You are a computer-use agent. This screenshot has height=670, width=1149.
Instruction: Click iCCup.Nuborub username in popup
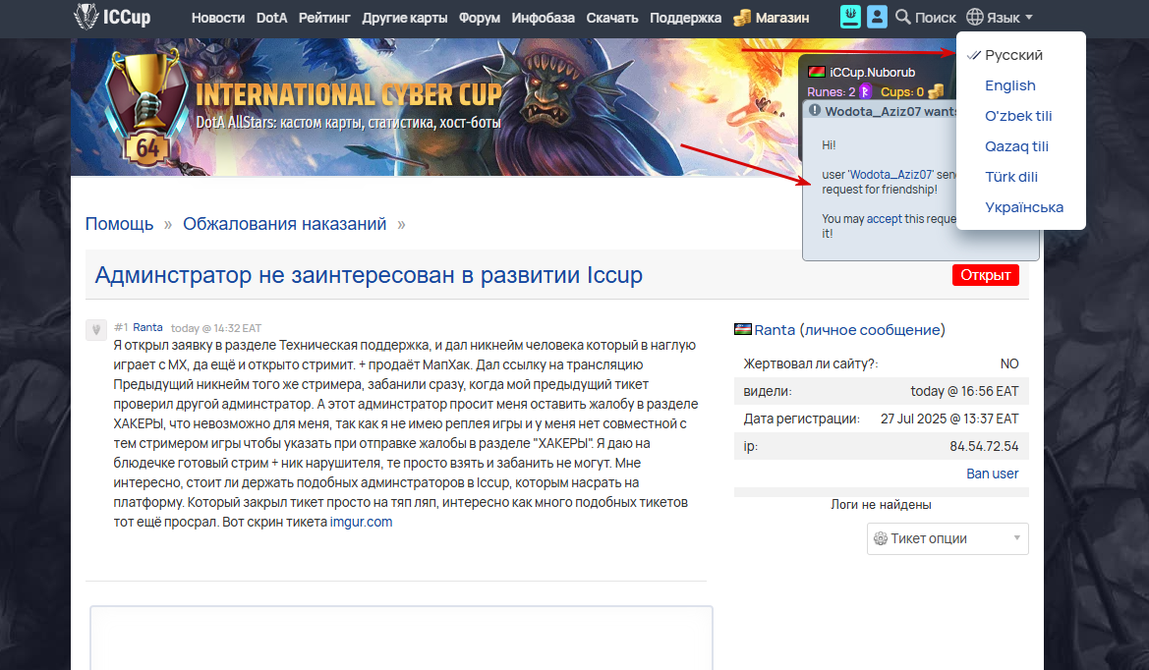[872, 73]
